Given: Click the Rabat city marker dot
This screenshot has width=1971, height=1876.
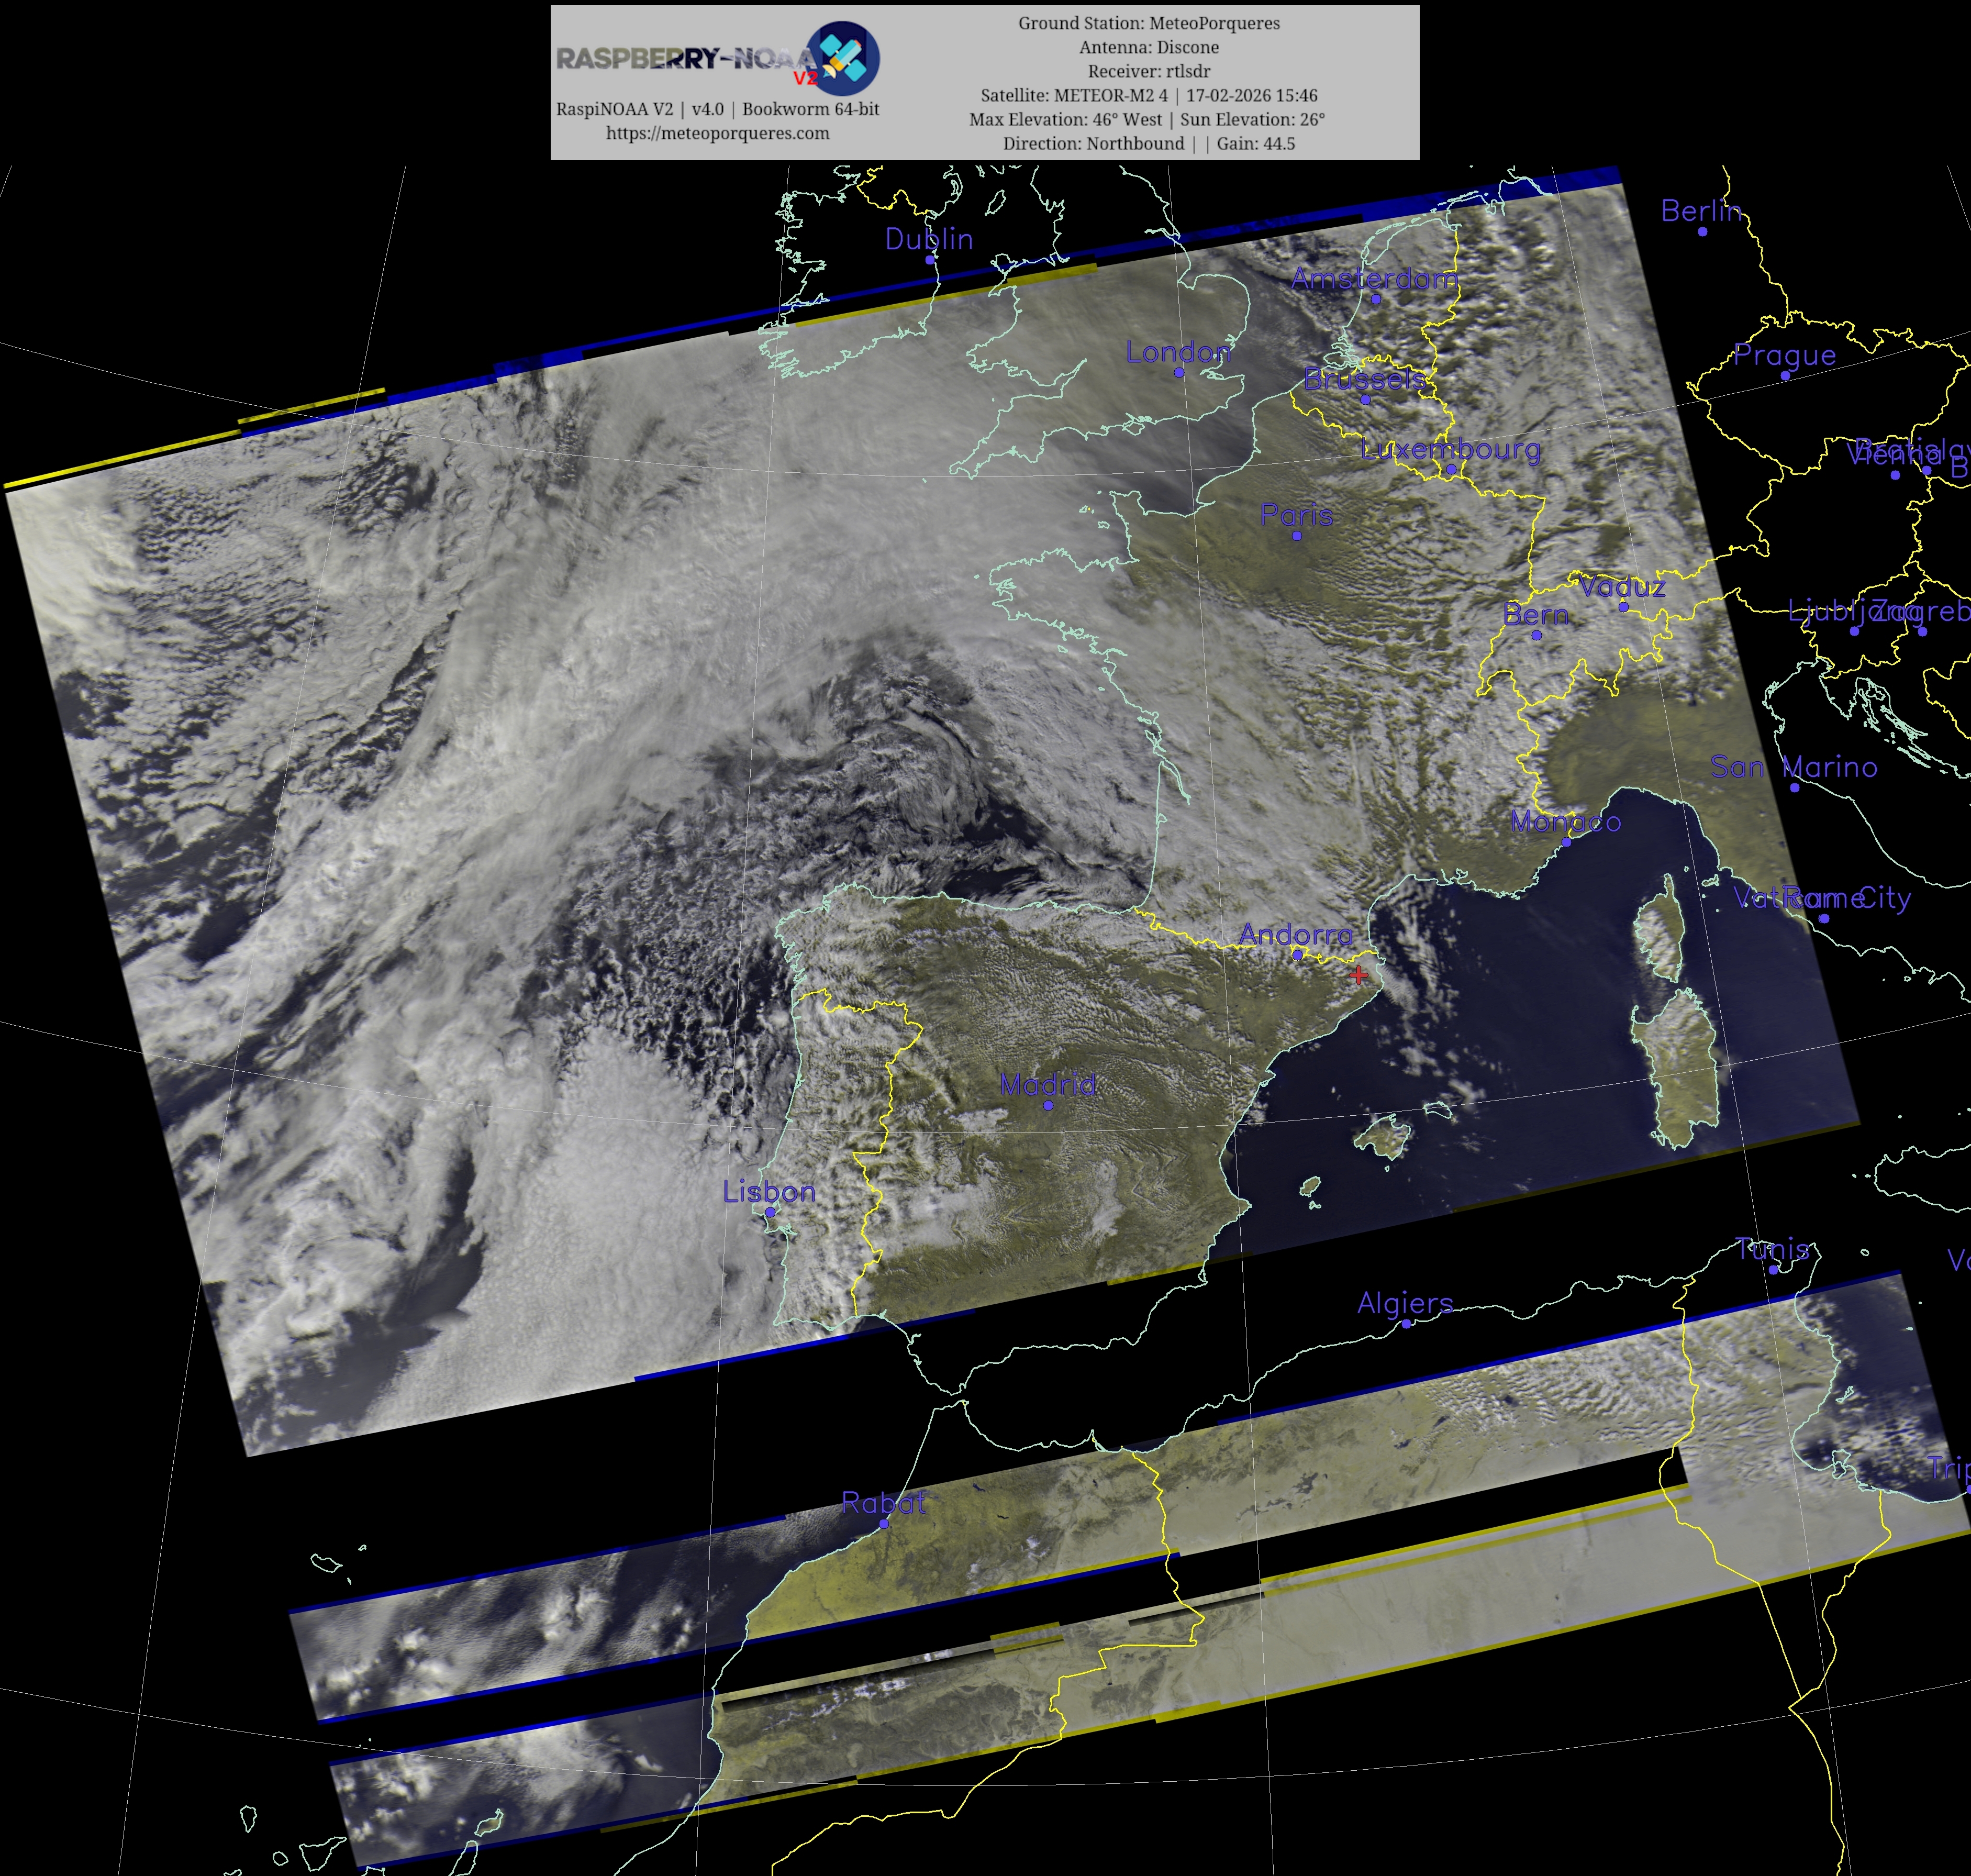Looking at the screenshot, I should coord(884,1524).
